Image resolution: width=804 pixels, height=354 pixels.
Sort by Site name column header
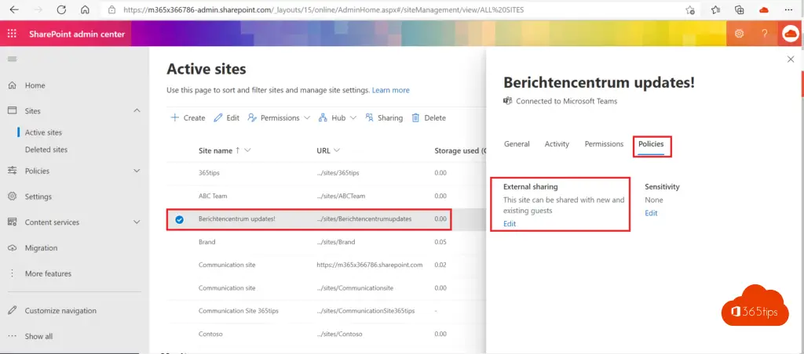(x=219, y=150)
